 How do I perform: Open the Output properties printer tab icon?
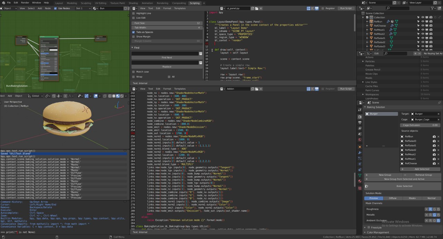[x=360, y=122]
